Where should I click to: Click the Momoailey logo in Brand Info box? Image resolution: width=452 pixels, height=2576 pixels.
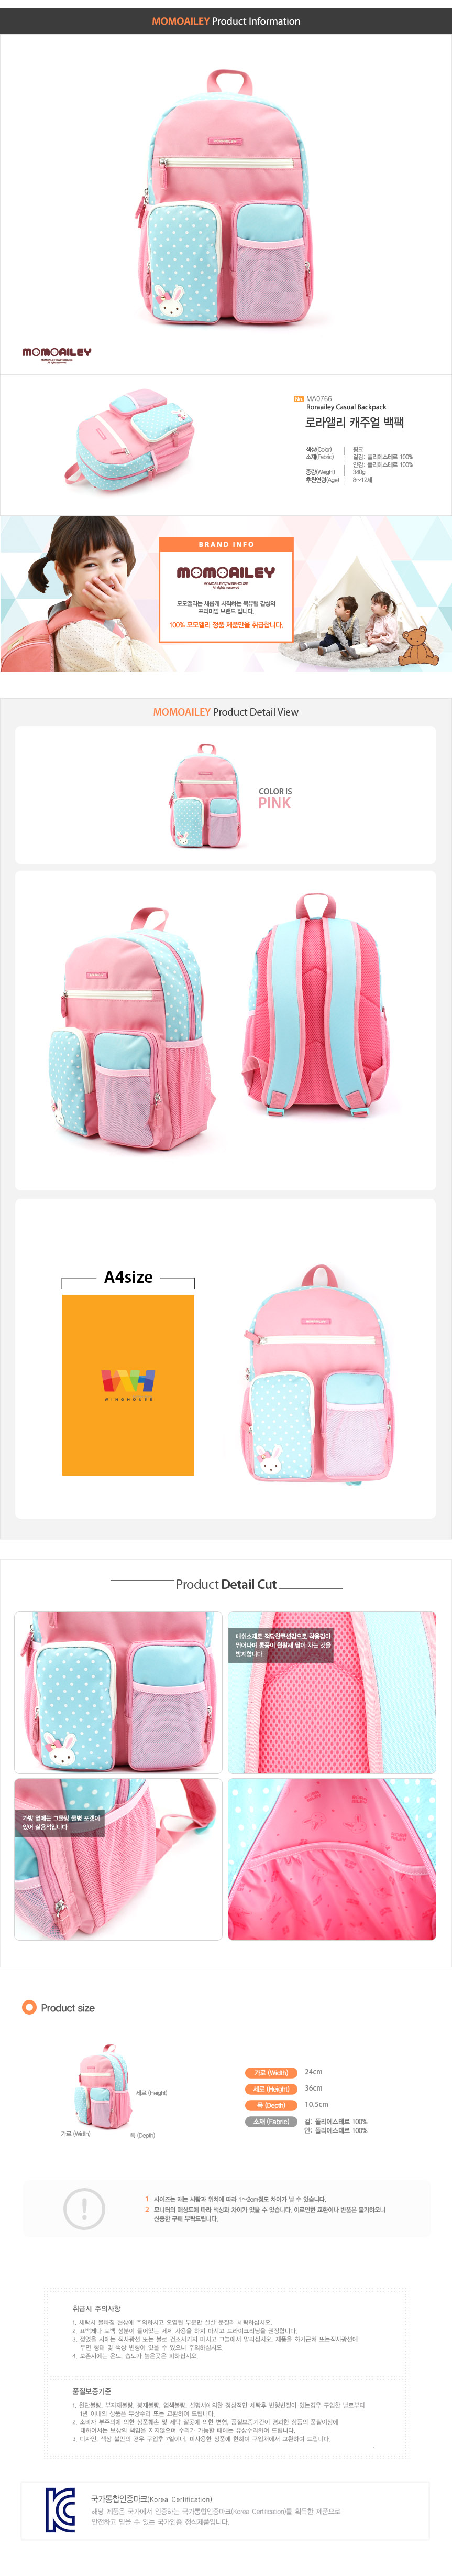226,574
